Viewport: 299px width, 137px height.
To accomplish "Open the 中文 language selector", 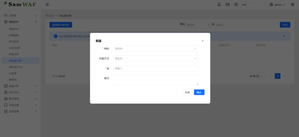I will [253, 5].
